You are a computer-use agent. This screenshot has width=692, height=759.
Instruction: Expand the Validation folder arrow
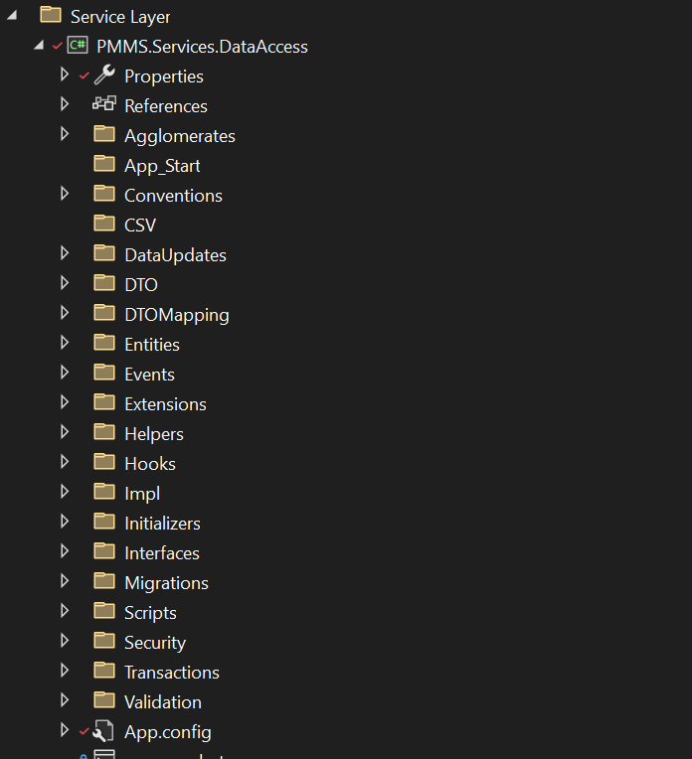click(x=65, y=701)
